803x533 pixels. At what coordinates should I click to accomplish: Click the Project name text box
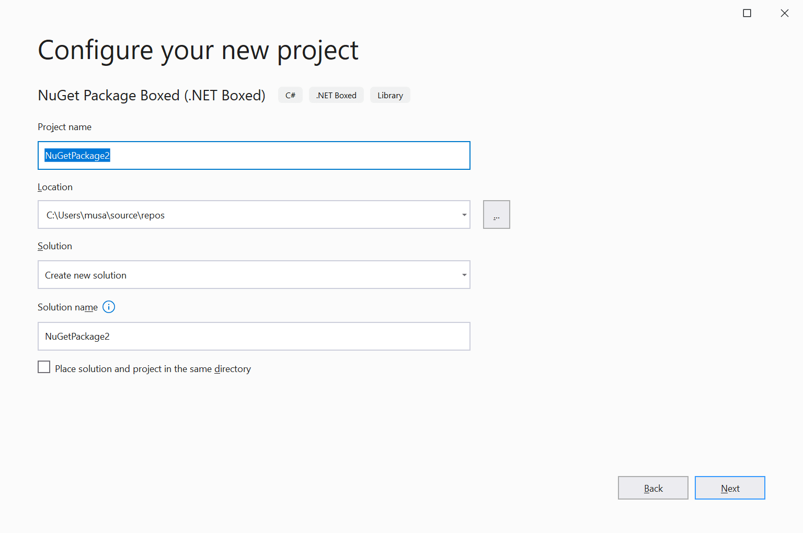point(254,155)
